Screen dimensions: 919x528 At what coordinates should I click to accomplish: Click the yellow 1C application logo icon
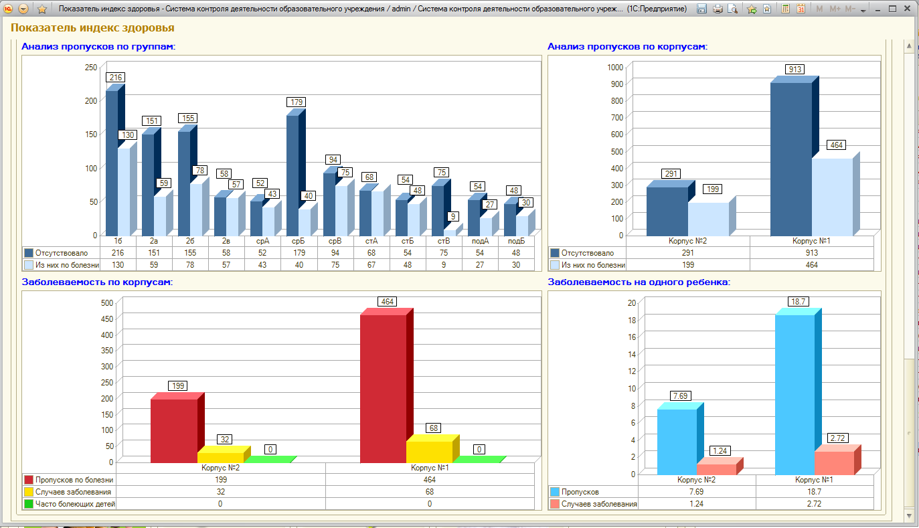tap(8, 9)
